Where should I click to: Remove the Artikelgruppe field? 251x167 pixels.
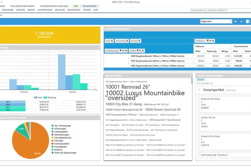click(126, 51)
